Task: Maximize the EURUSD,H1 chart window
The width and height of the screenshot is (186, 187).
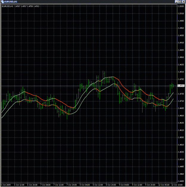Action: (180, 1)
